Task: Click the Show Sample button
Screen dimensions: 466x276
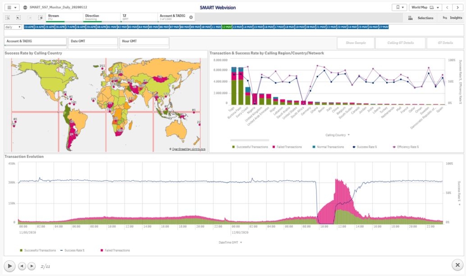Action: coord(356,43)
